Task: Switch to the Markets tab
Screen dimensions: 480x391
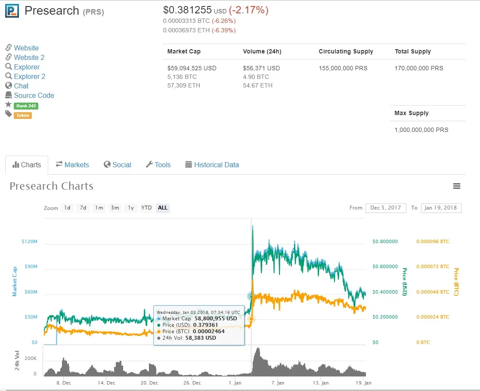Action: click(72, 165)
